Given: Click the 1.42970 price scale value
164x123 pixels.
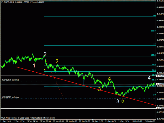Looking at the screenshot, I should pyautogui.click(x=160, y=40).
